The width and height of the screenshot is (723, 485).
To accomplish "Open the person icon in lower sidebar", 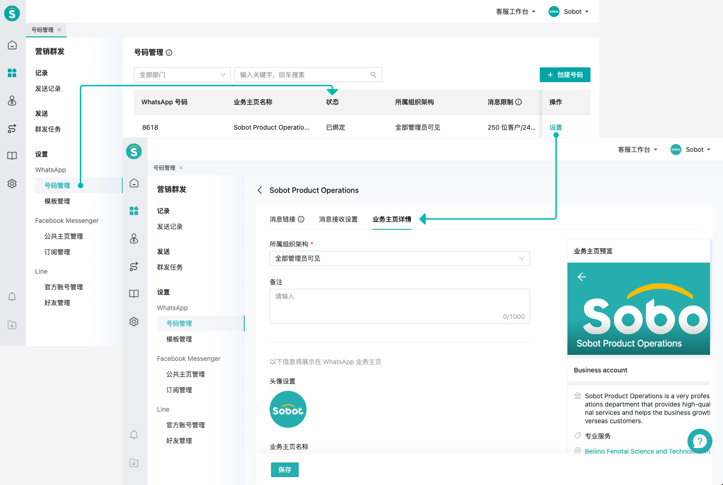I will point(134,239).
